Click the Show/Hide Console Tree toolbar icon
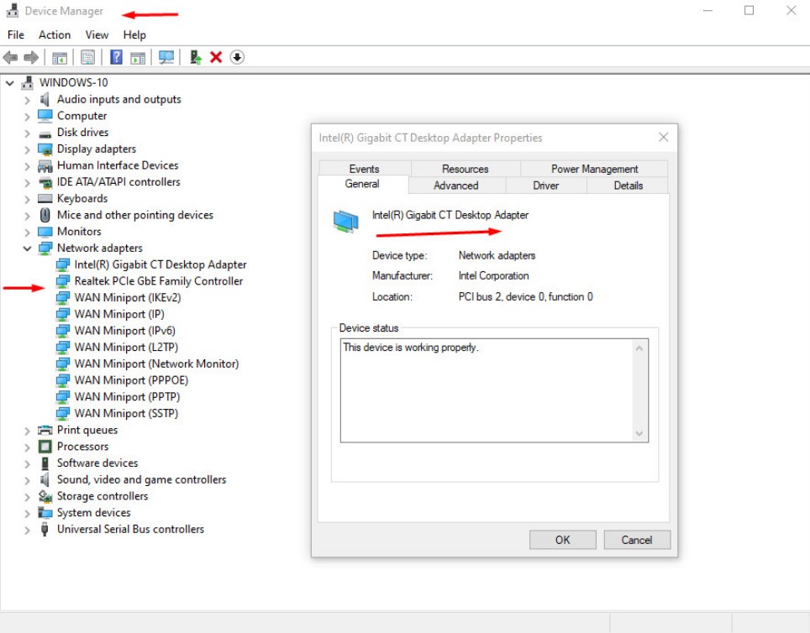Image resolution: width=810 pixels, height=633 pixels. point(60,57)
